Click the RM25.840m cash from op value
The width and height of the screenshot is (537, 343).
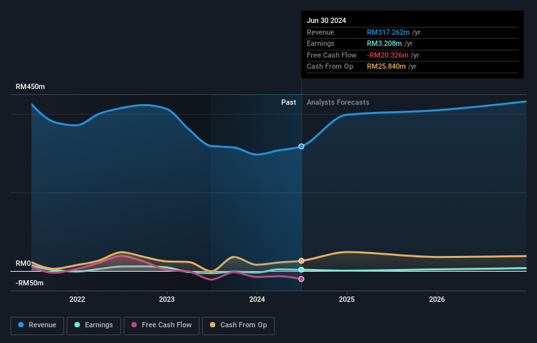(x=387, y=67)
